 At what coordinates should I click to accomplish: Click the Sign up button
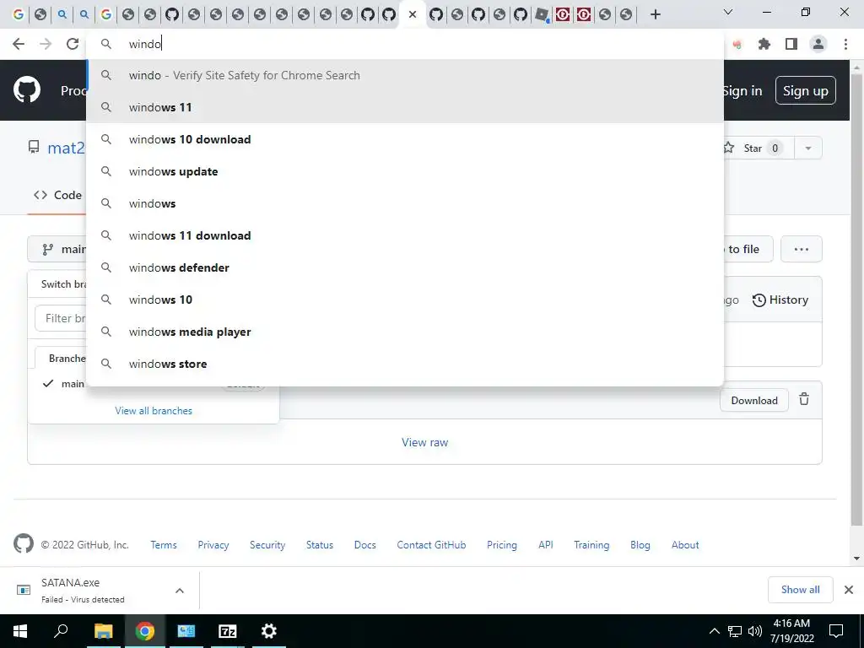(x=806, y=90)
